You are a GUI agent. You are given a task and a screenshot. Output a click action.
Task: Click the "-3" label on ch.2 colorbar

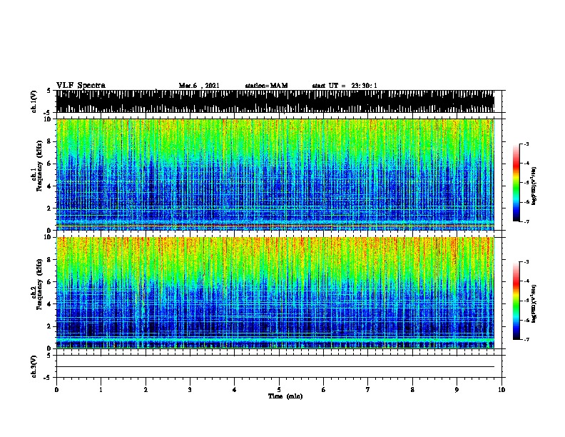[x=526, y=262]
